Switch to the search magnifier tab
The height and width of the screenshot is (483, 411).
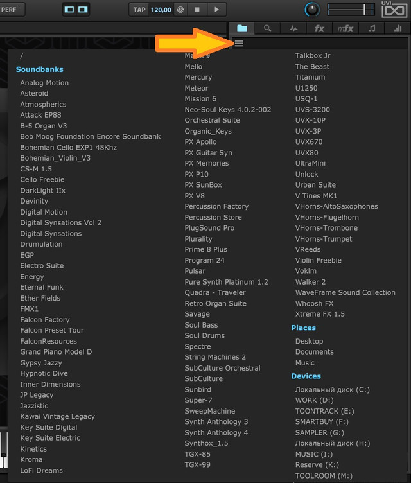(267, 28)
